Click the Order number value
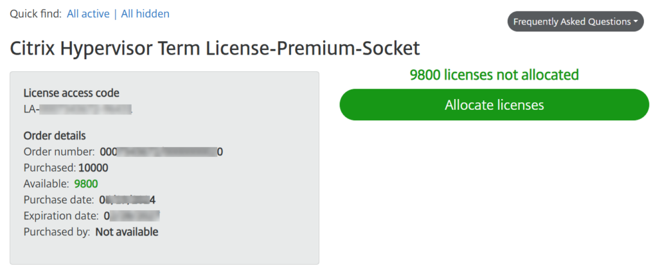Image resolution: width=658 pixels, height=270 pixels. coord(161,152)
